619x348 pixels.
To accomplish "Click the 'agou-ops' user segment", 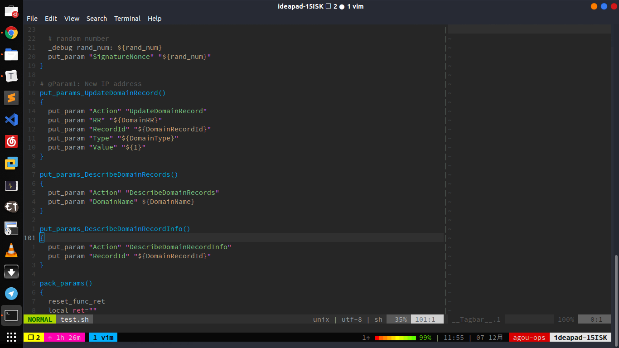I will tap(529, 338).
